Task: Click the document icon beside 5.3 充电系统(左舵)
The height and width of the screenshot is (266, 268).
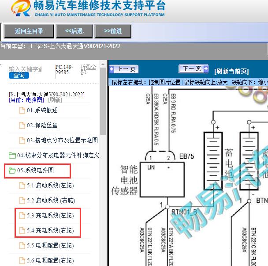Action: pos(22,216)
